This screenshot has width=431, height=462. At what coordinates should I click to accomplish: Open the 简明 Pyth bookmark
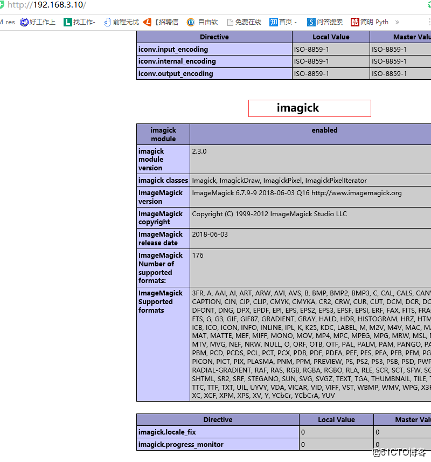(370, 22)
